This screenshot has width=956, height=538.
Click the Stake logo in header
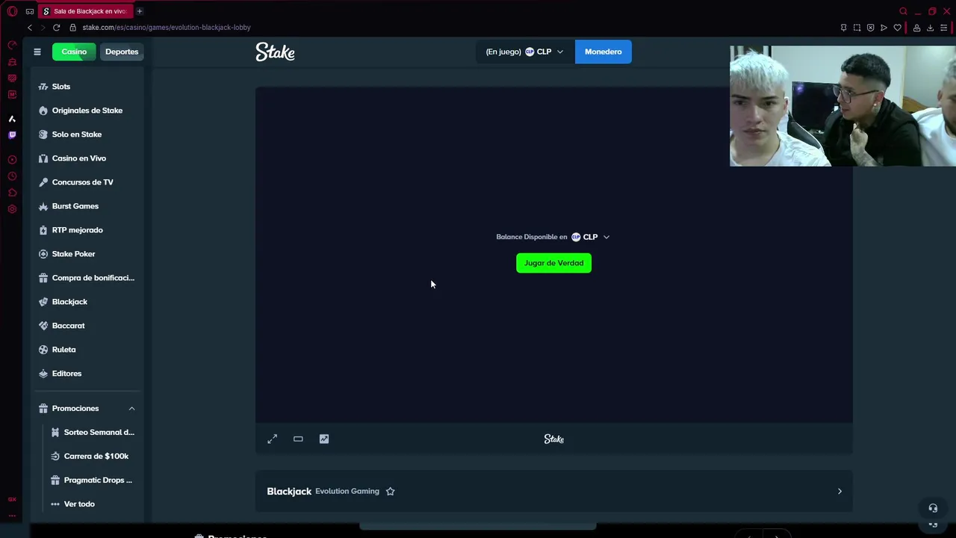275,52
